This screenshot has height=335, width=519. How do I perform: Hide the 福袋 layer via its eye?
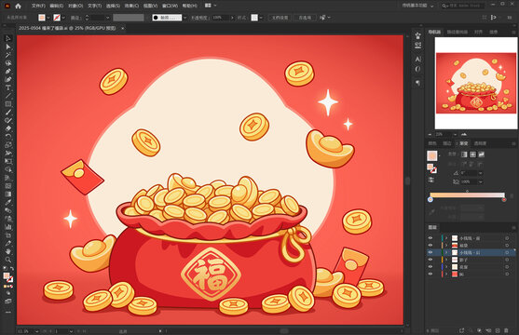(x=430, y=246)
